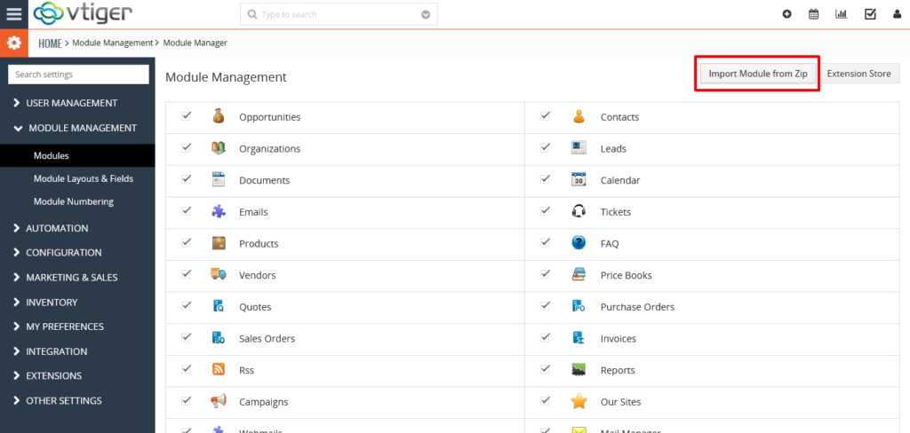Open the tasks checkmark icon in top bar
Viewport: 910px width, 433px height.
(870, 14)
